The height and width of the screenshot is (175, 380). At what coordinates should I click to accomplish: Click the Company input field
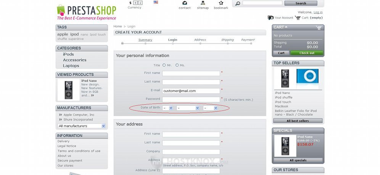(x=191, y=152)
